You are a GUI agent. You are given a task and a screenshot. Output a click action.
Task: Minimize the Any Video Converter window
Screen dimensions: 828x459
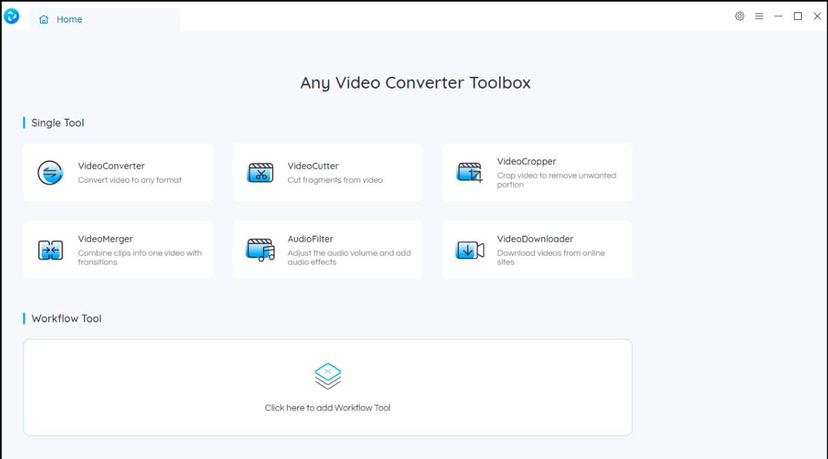tap(778, 17)
